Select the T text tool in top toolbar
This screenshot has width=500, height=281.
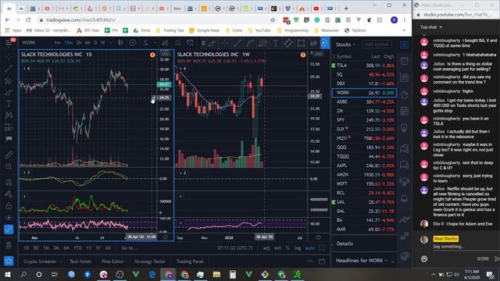click(x=276, y=43)
